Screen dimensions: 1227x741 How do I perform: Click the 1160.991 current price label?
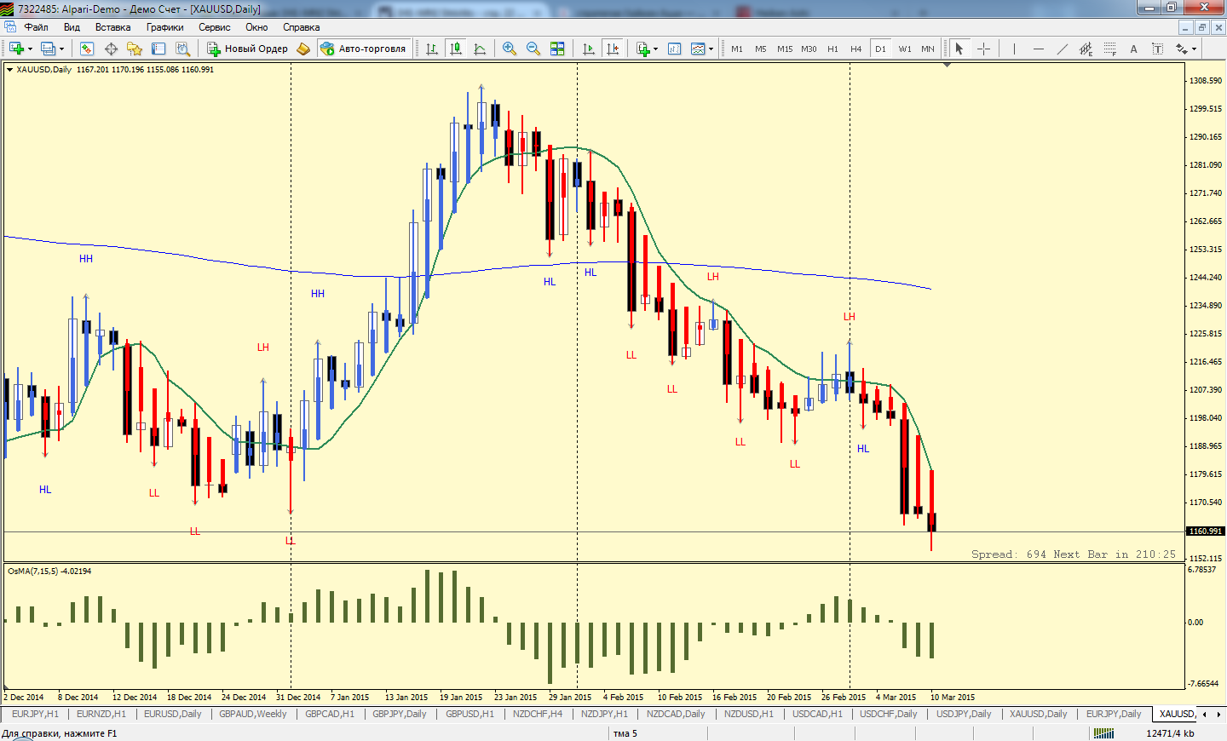pos(1205,531)
